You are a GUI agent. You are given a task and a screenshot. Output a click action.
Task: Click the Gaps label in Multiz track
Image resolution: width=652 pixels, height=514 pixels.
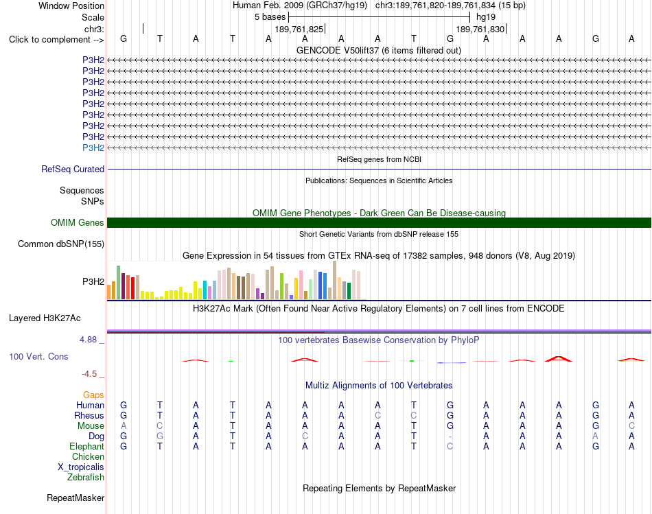pyautogui.click(x=93, y=395)
